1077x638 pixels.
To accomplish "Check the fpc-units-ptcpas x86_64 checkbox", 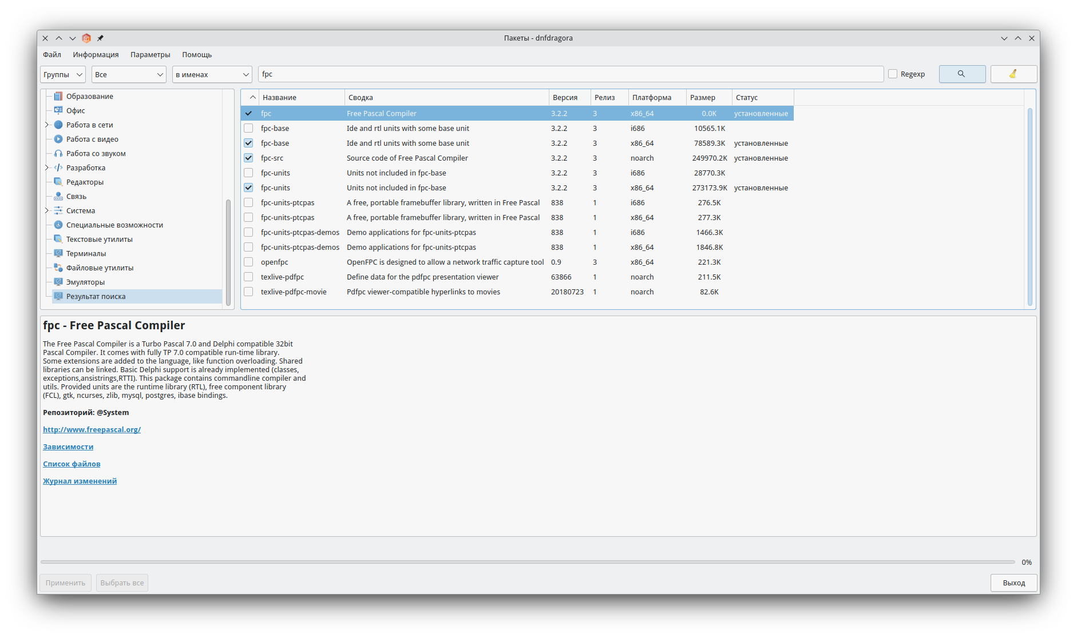I will (x=248, y=217).
